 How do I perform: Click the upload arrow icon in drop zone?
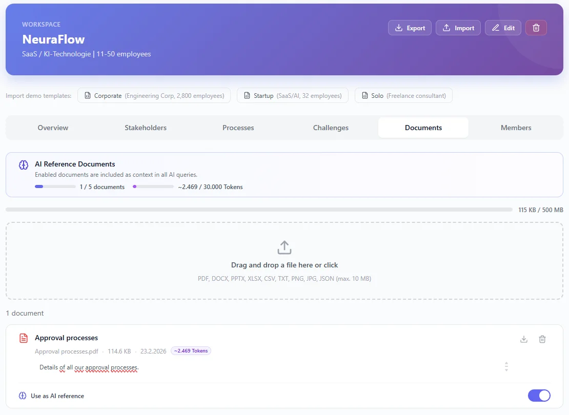[284, 247]
